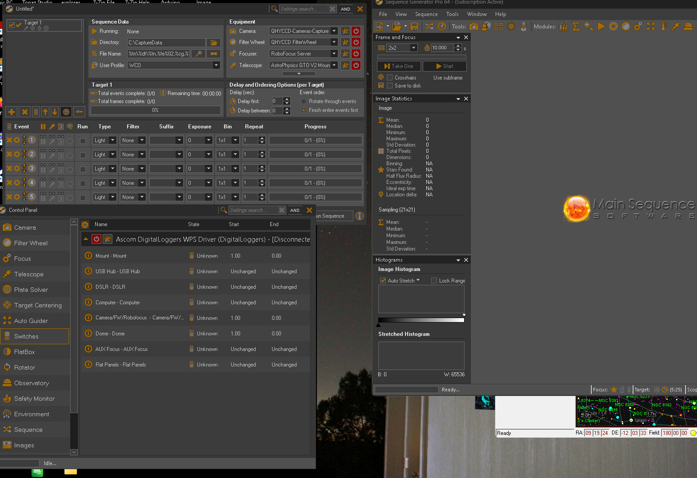
Task: Open the Histogram module icon
Action: pyautogui.click(x=564, y=27)
